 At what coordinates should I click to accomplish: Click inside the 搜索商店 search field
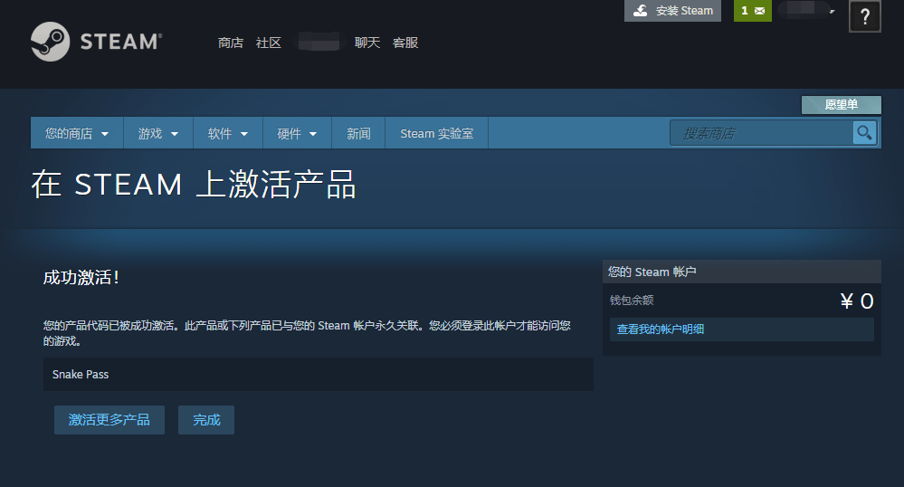click(760, 133)
